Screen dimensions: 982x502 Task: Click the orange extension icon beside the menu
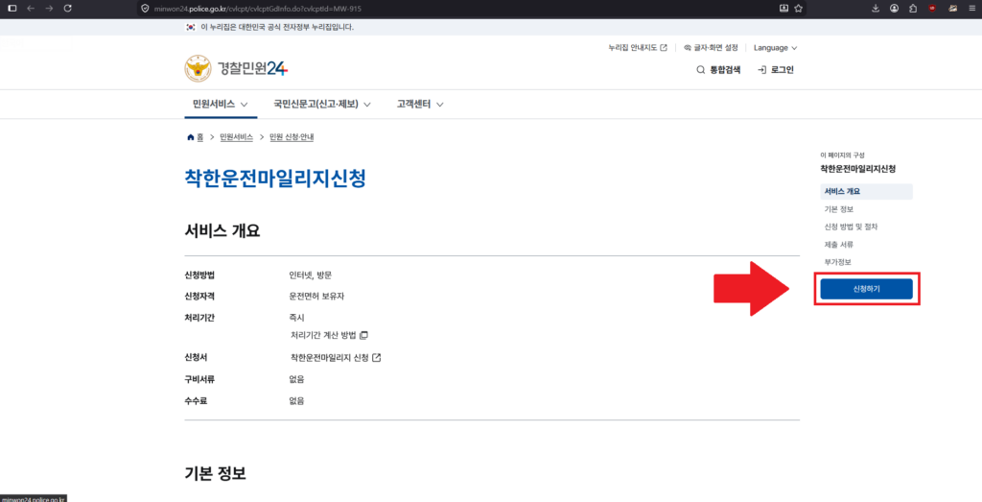pos(954,9)
